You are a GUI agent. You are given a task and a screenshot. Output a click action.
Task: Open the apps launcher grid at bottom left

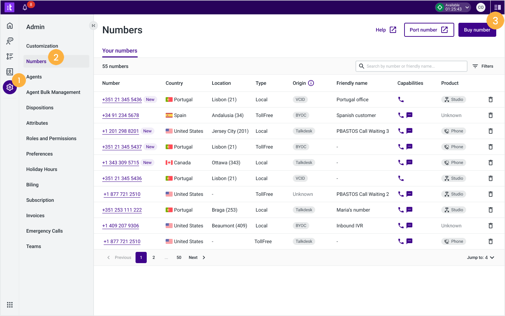tap(10, 304)
